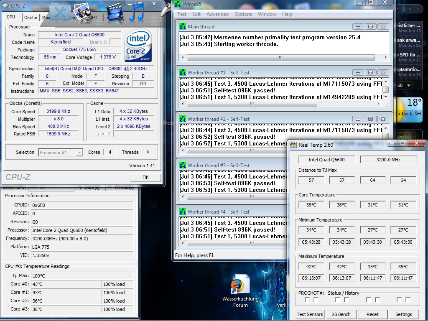Click the CPUID value 0x6FB in Core Temp
The image size is (428, 321).
pyautogui.click(x=82, y=205)
